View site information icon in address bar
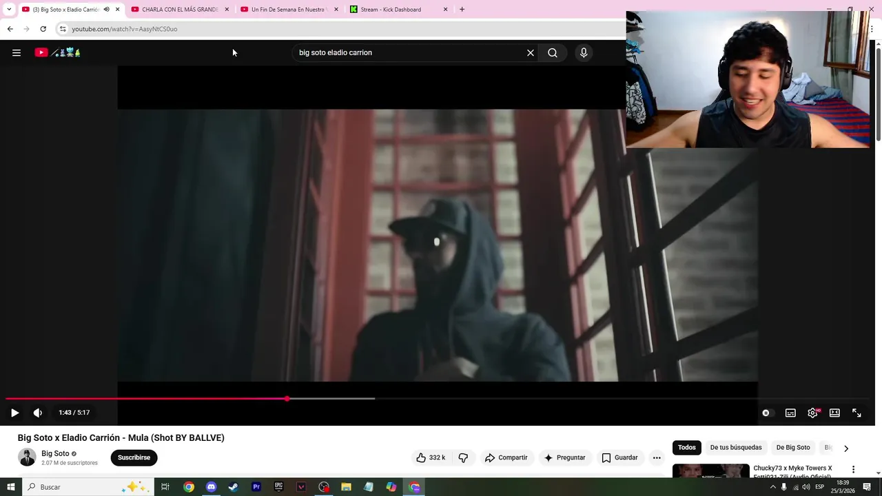Viewport: 882px width, 496px height. click(63, 29)
